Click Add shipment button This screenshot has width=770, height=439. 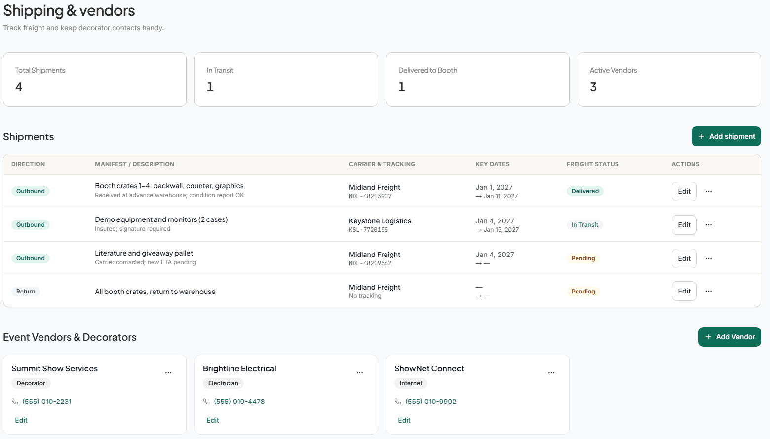[x=726, y=136]
